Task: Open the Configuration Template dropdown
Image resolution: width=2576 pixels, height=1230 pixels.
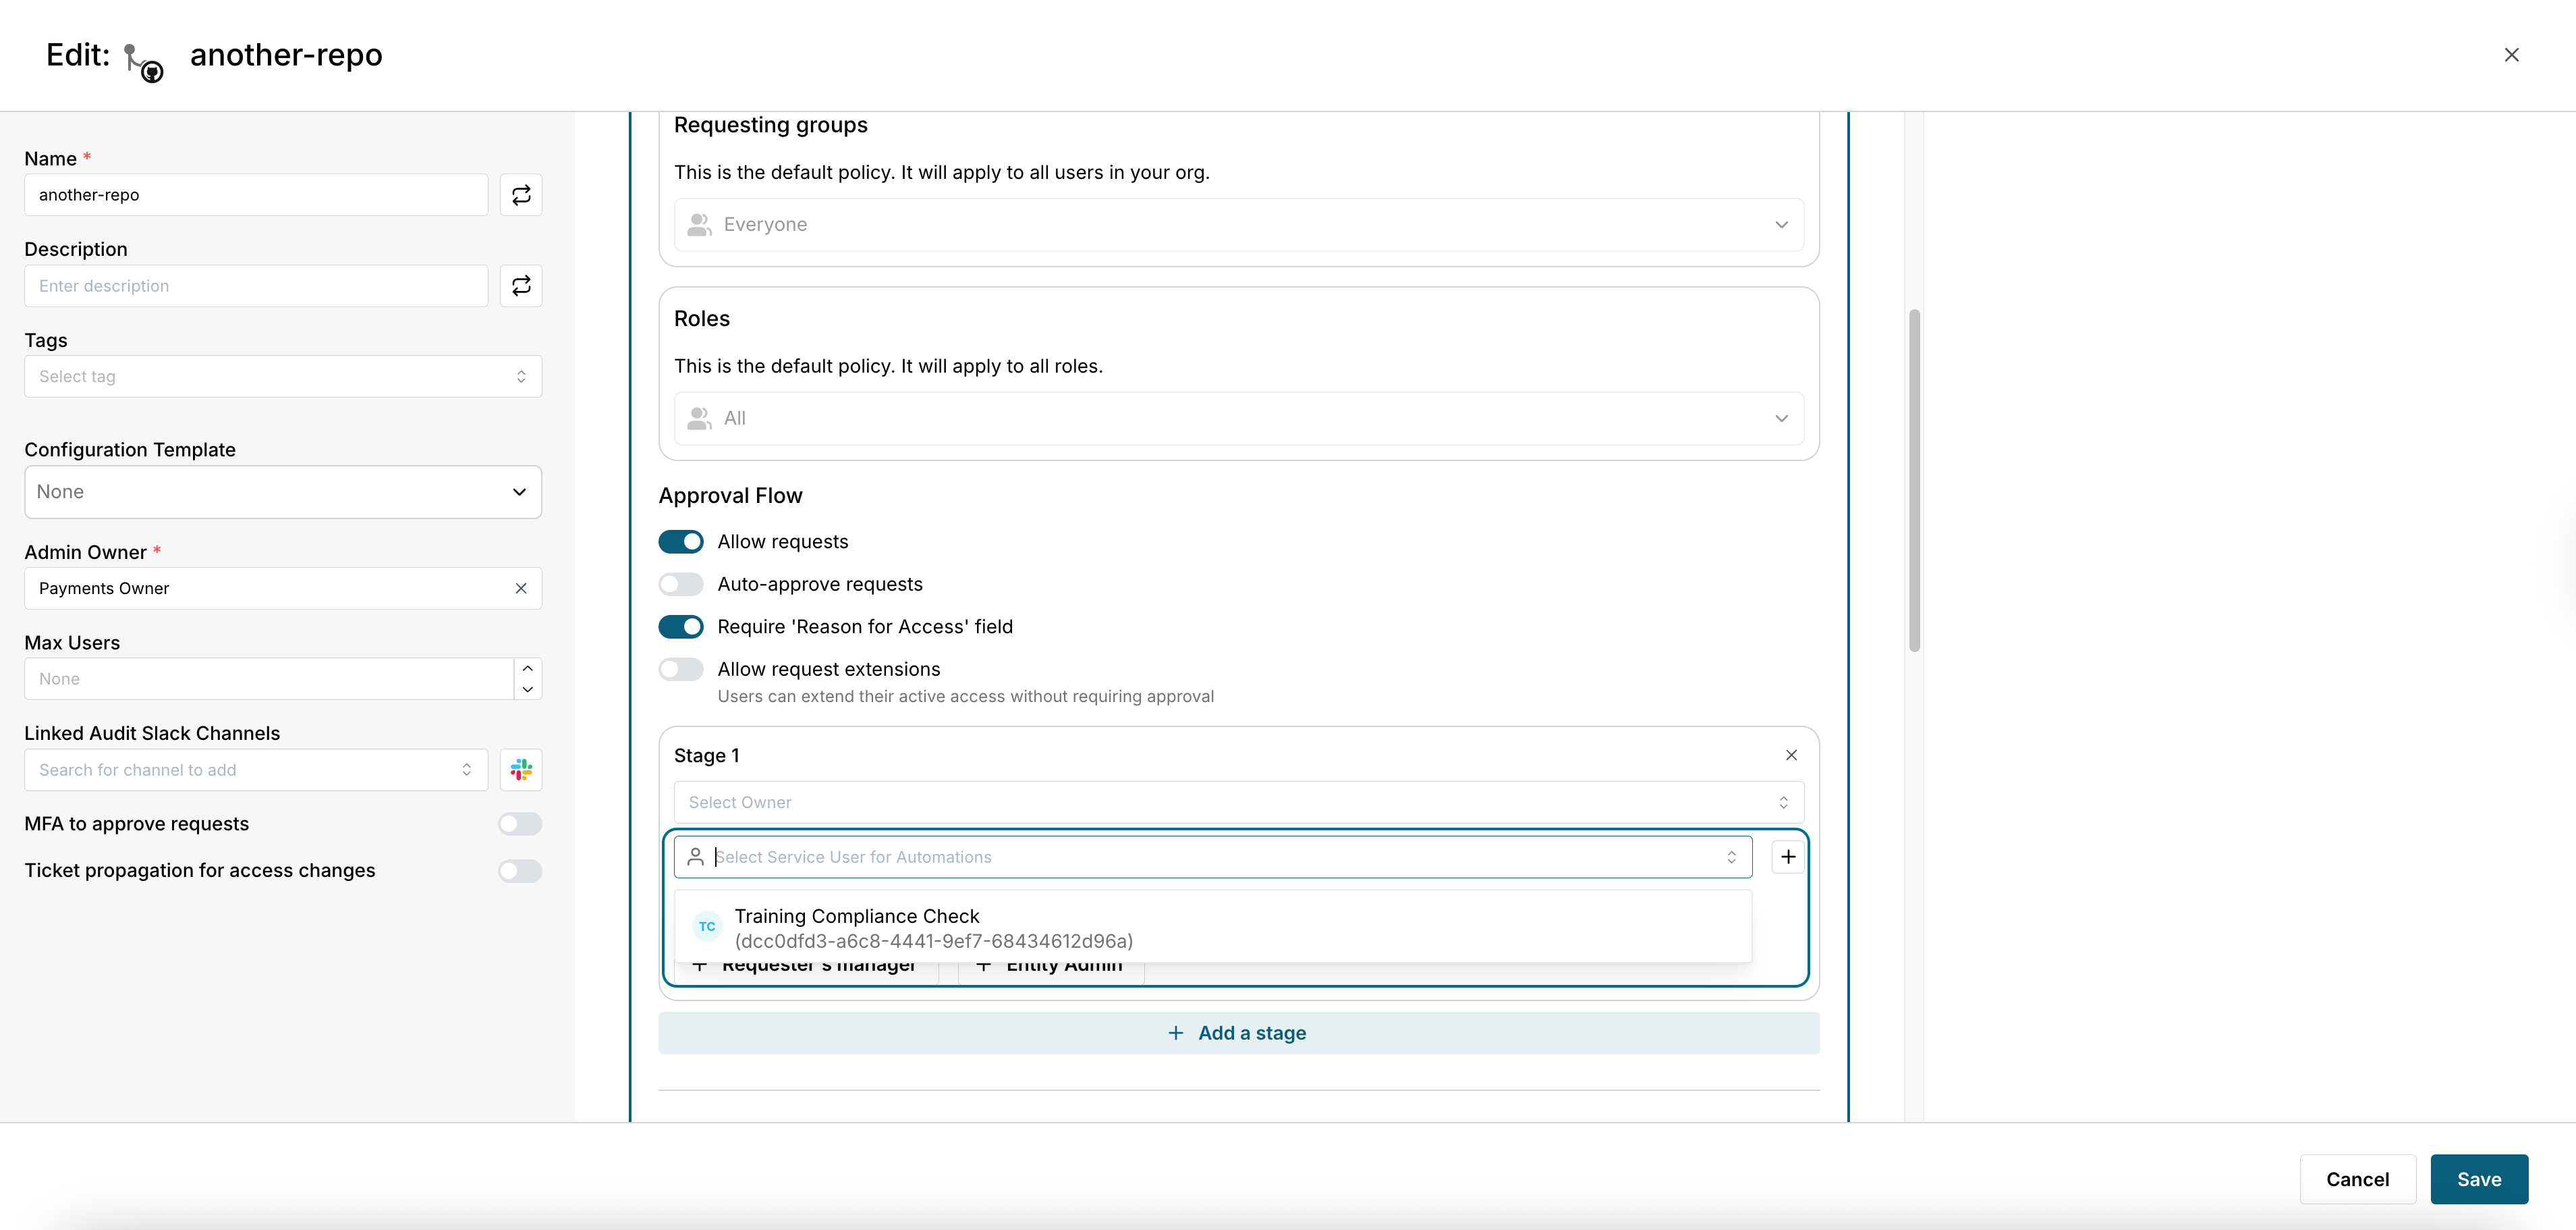Action: coord(283,491)
